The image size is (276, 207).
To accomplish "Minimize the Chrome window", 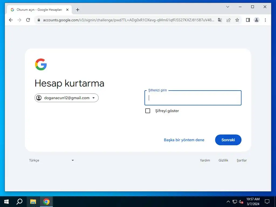I will pyautogui.click(x=240, y=7).
